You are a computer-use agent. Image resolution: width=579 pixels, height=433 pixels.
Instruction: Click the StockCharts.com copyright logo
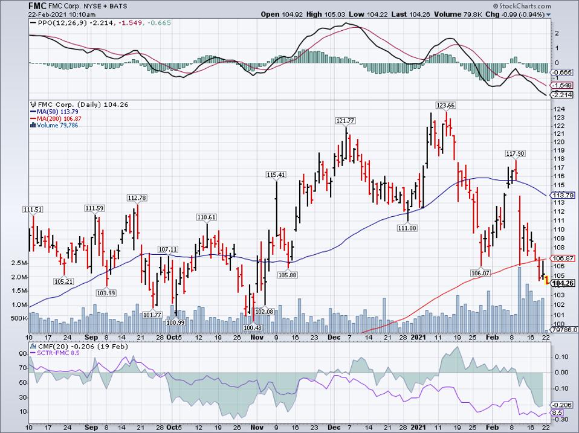click(522, 6)
